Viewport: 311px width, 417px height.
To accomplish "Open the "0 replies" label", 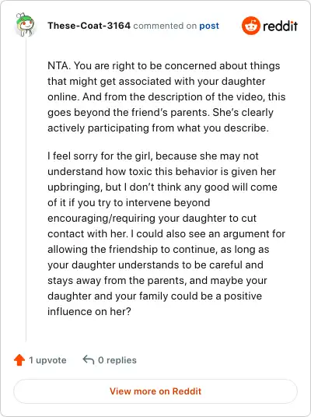I will point(117,360).
